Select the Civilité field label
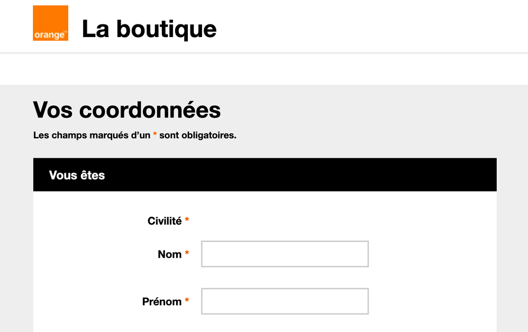This screenshot has width=528, height=332. point(165,221)
